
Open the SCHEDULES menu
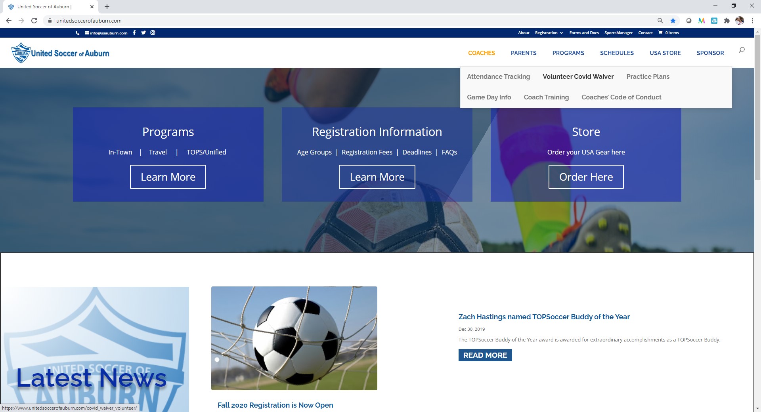[x=617, y=53]
